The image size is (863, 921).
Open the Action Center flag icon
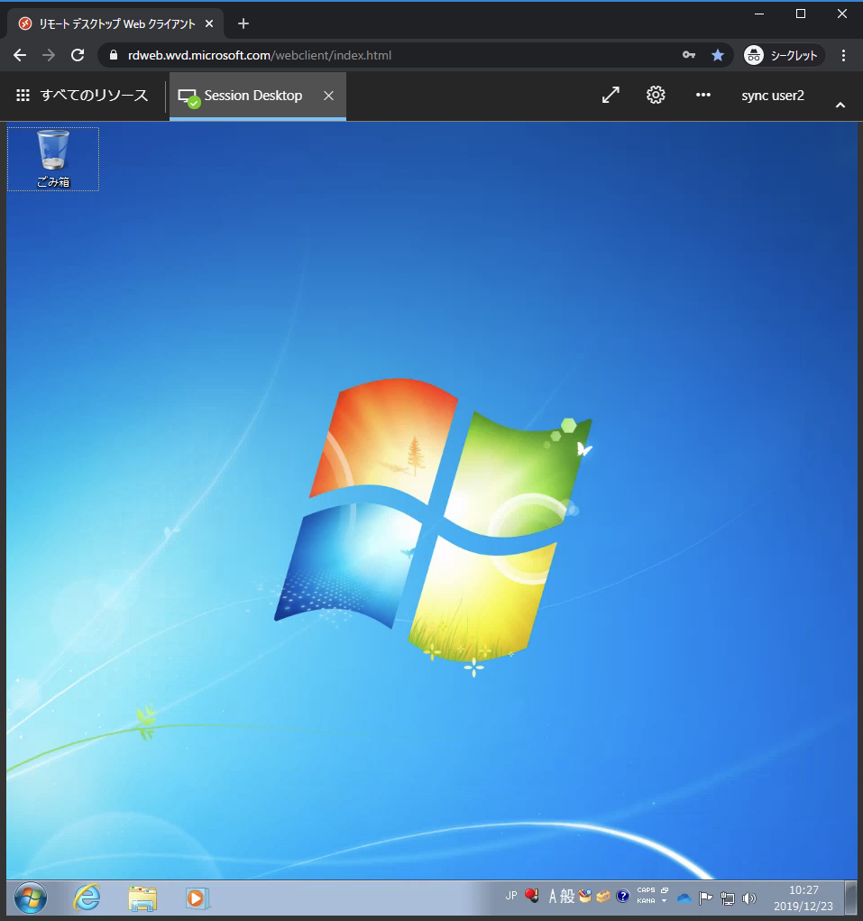tap(706, 898)
